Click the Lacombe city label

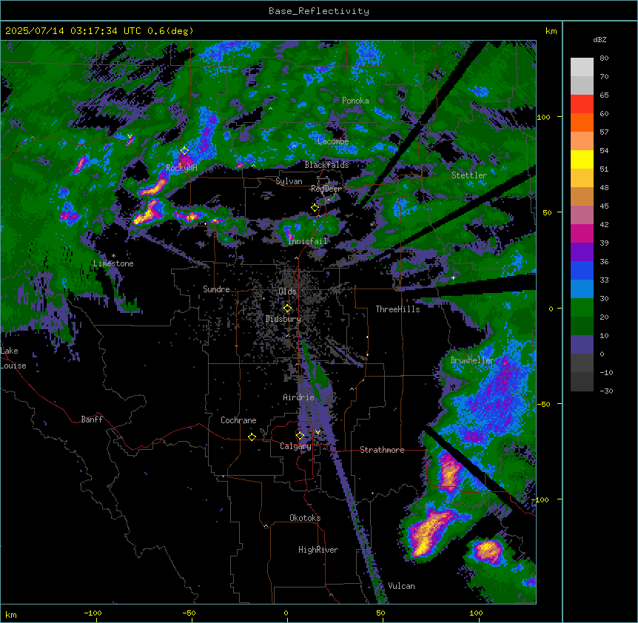click(x=333, y=141)
